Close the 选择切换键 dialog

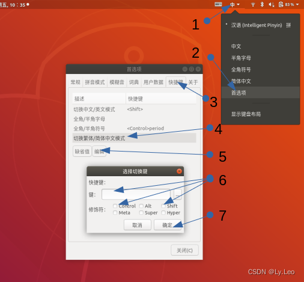179,171
